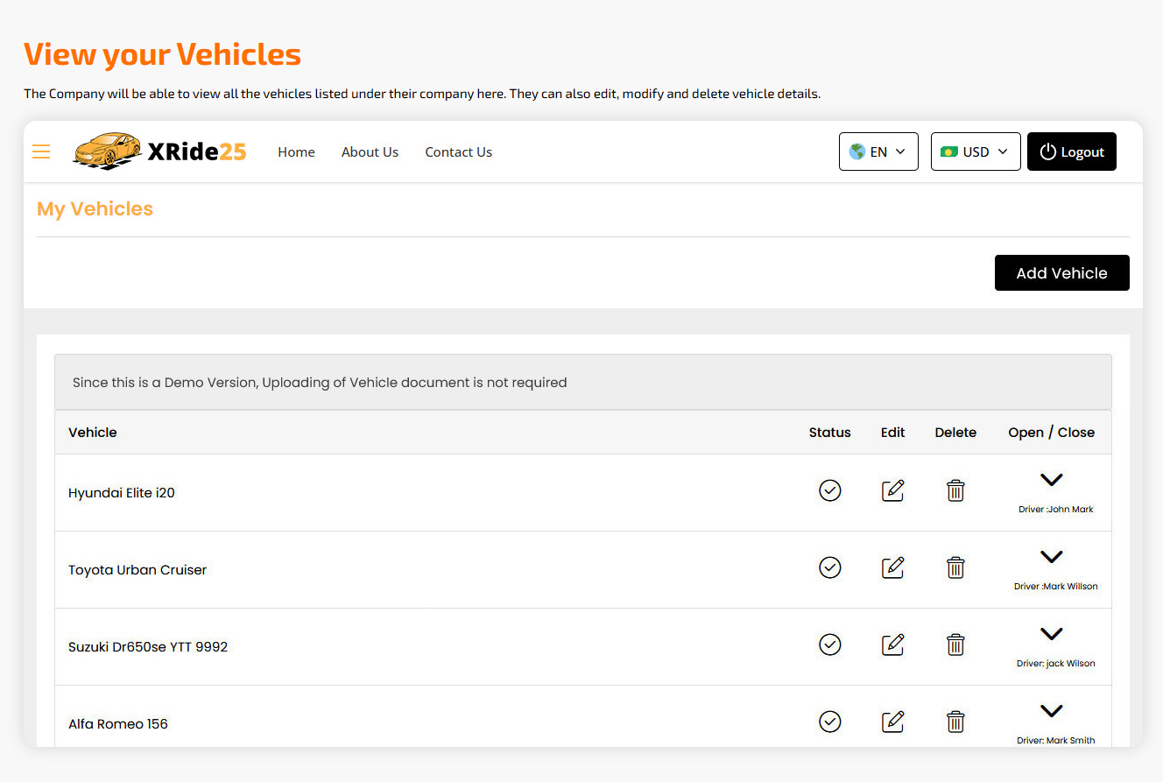Edit the Suzuki Dr650se YTT 9992

892,645
